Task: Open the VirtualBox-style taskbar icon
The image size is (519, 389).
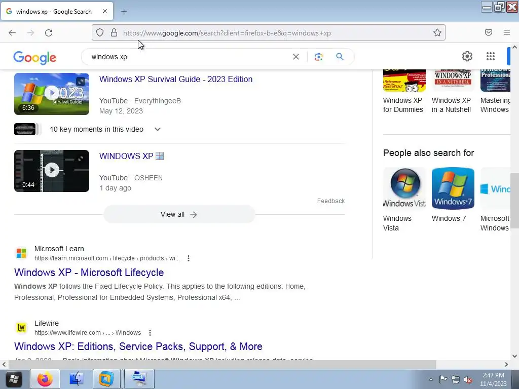Action: click(x=105, y=379)
